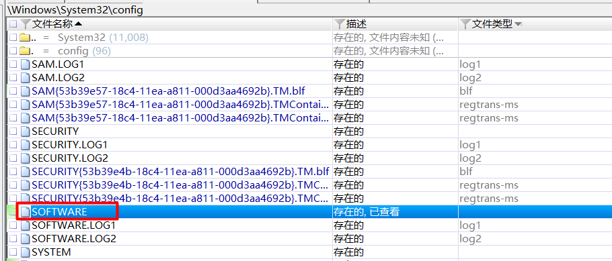Click the filter funnel icon beside 文件名称
612x261 pixels.
point(26,24)
